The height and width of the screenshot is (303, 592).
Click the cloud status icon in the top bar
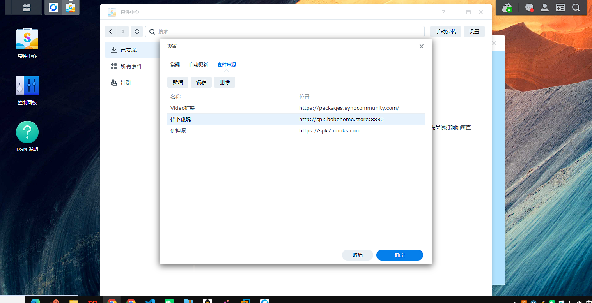(x=507, y=8)
